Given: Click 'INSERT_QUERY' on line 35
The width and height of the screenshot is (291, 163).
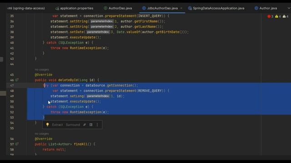Looking at the screenshot, I should coord(150,16).
